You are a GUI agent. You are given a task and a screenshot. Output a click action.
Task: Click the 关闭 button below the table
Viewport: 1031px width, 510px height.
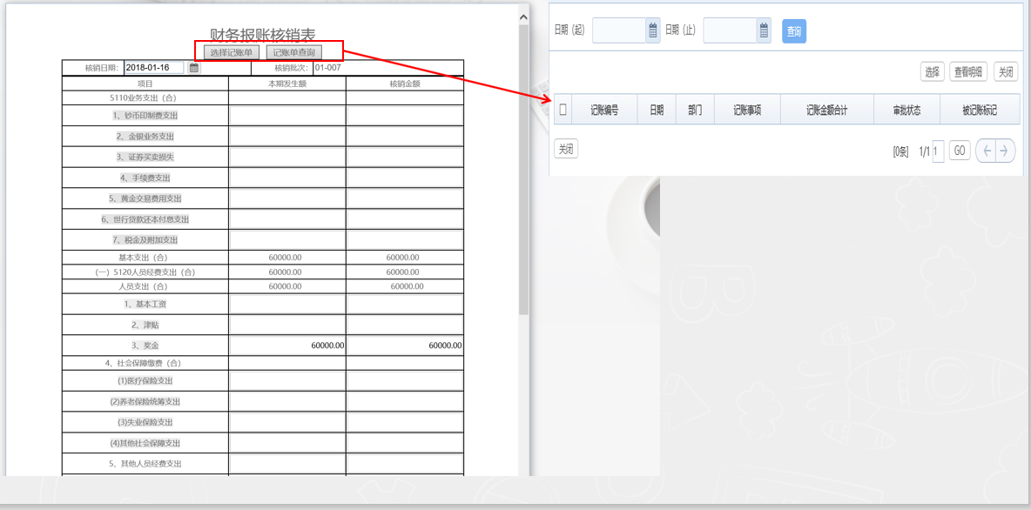(566, 150)
